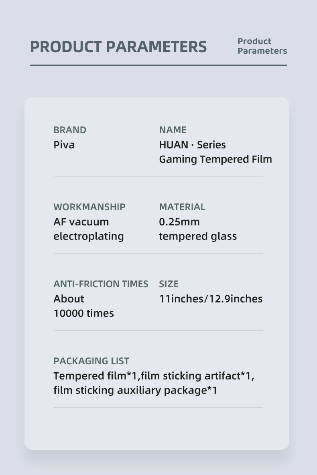The image size is (317, 475).
Task: Click the 0.25mm thickness value
Action: coord(179,222)
